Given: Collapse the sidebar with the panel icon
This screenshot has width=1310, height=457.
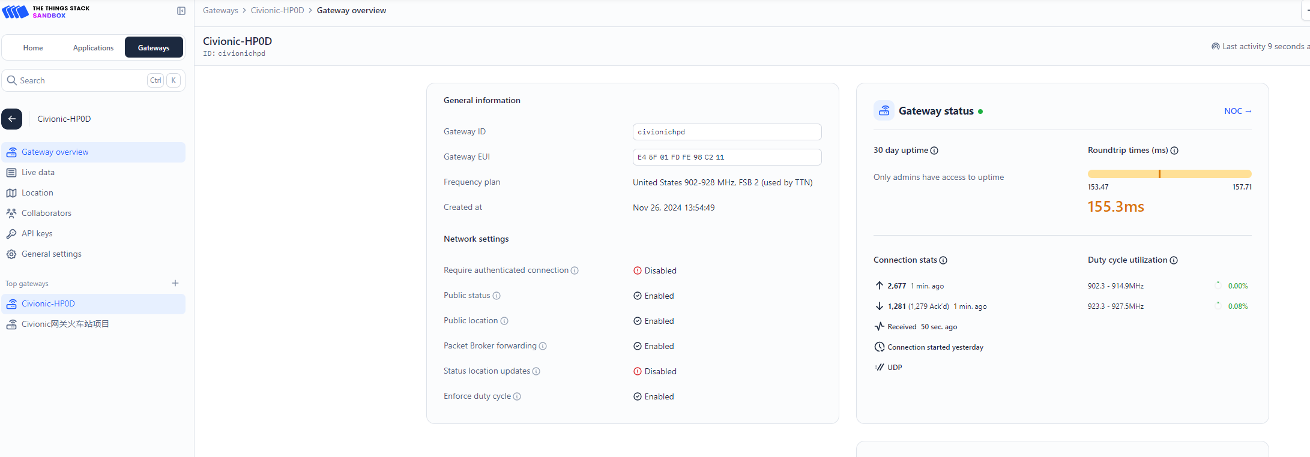Looking at the screenshot, I should 181,11.
